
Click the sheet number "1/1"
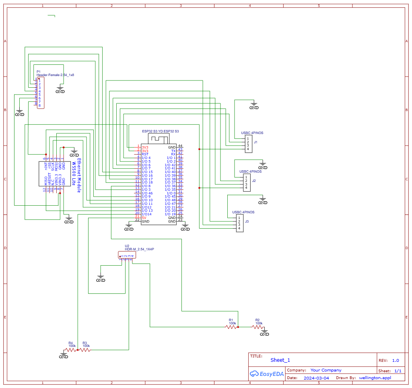pos(398,371)
